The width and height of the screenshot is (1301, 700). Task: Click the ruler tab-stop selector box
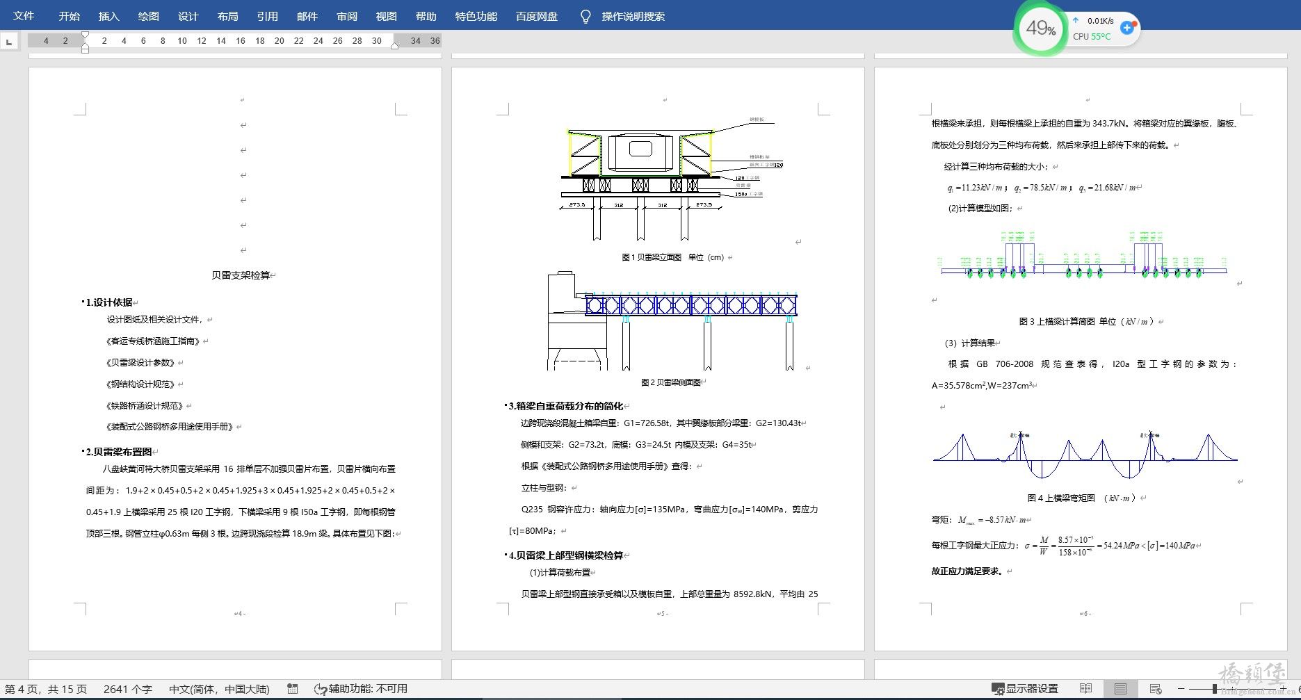coord(9,42)
